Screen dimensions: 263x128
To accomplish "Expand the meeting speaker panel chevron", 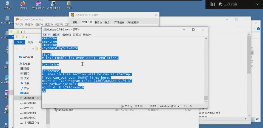I will (257, 4).
